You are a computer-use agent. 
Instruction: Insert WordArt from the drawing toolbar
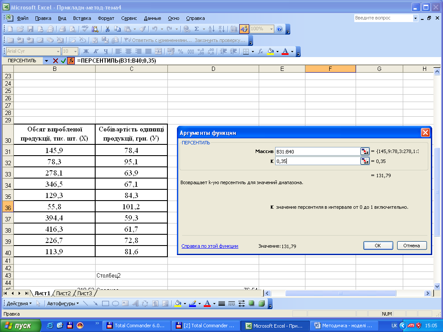[135, 304]
